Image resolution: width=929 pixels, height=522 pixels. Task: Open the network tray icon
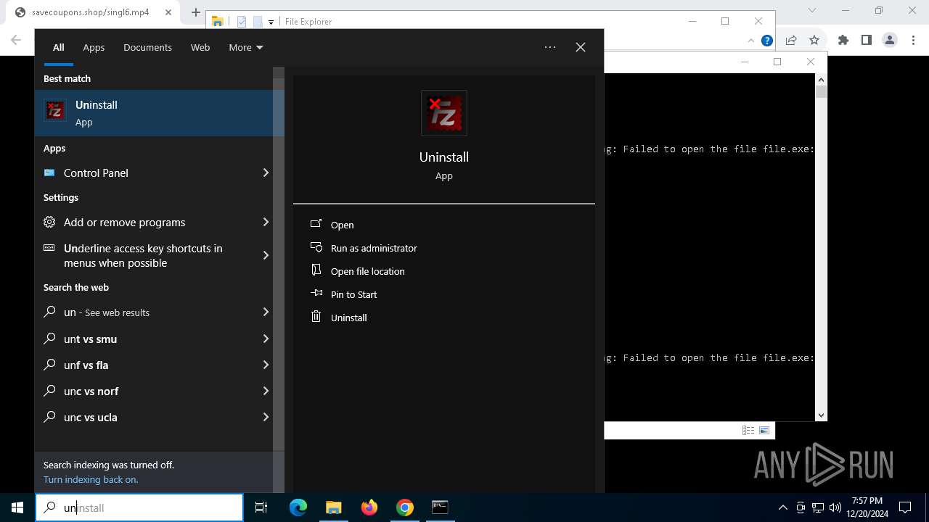[x=818, y=507]
